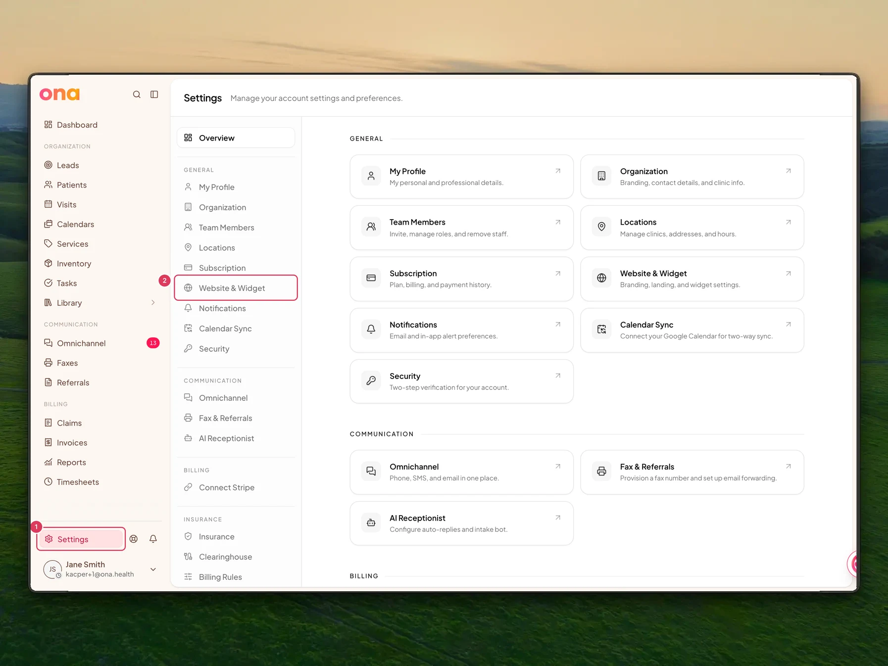
Task: Open the help lifebuoy icon
Action: tap(134, 539)
